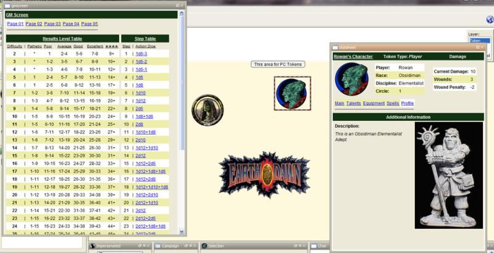Click the Obsidiman portrait in statsheet

click(x=351, y=79)
